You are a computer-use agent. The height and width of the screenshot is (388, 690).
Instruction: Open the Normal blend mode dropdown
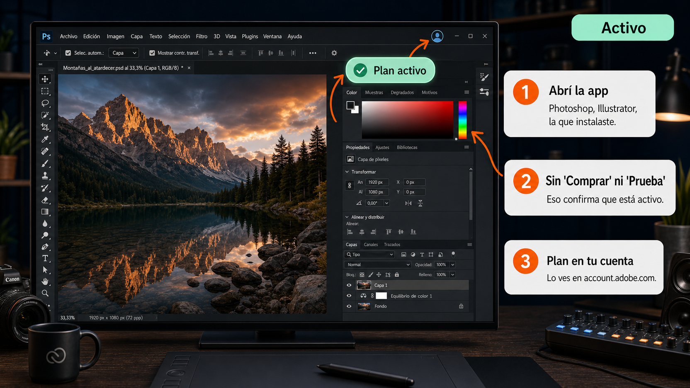pyautogui.click(x=377, y=264)
